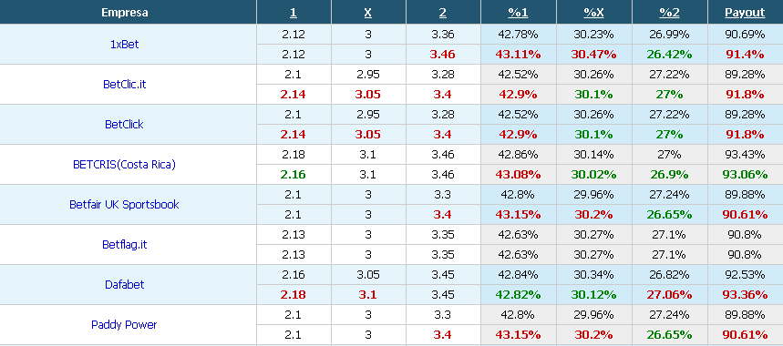Sort by %1 column header
This screenshot has height=346, width=783.
(x=518, y=13)
